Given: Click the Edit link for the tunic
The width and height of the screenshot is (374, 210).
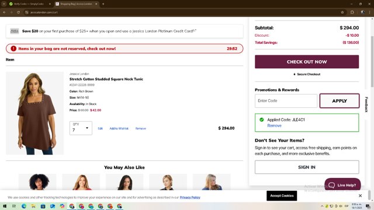Looking at the screenshot, I should [x=100, y=128].
